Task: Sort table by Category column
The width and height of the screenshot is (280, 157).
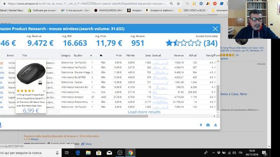Action: click(x=66, y=55)
